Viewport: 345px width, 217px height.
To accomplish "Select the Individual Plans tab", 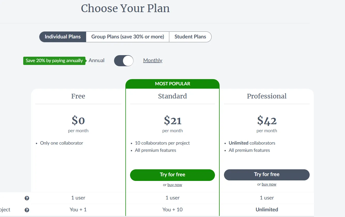I will [63, 37].
